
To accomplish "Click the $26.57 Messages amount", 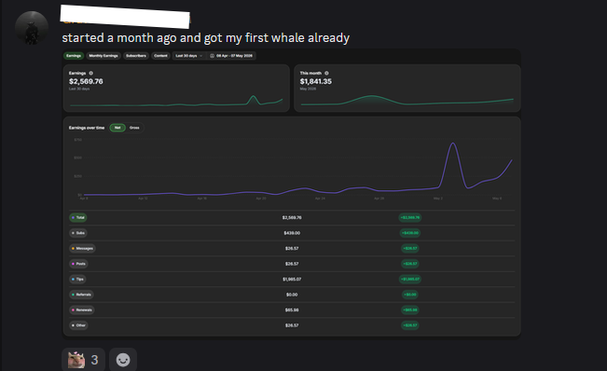I will [x=292, y=248].
